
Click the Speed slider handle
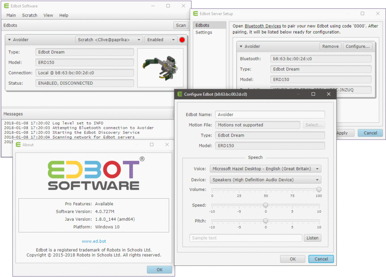coord(265,205)
